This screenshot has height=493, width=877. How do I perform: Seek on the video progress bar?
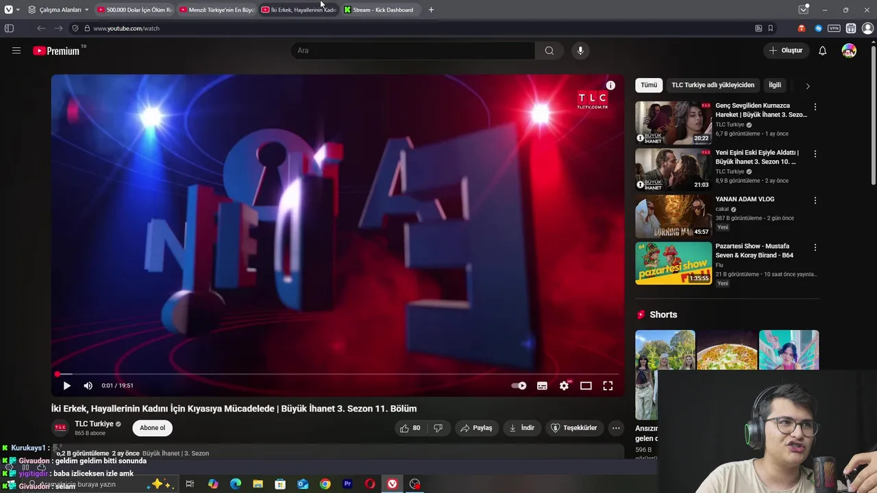click(x=338, y=375)
